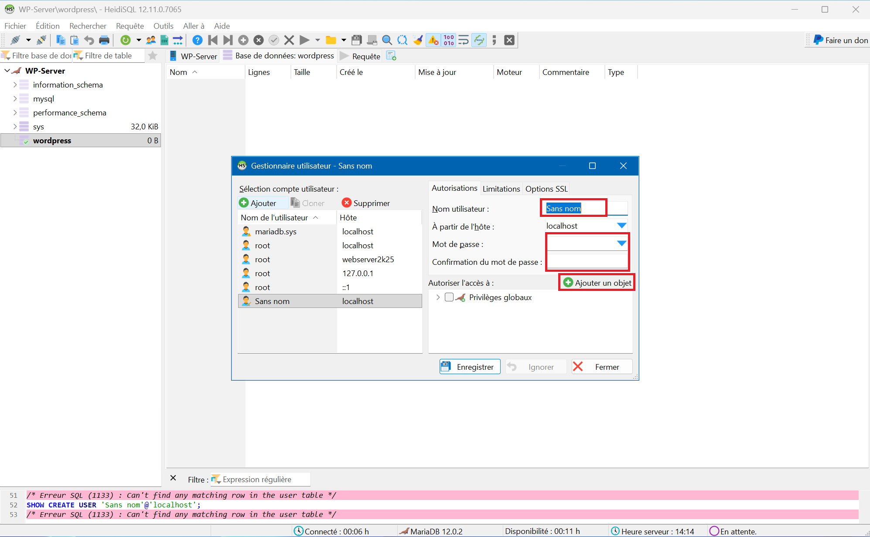870x537 pixels.
Task: Expand the mysql database node
Action: 15,99
